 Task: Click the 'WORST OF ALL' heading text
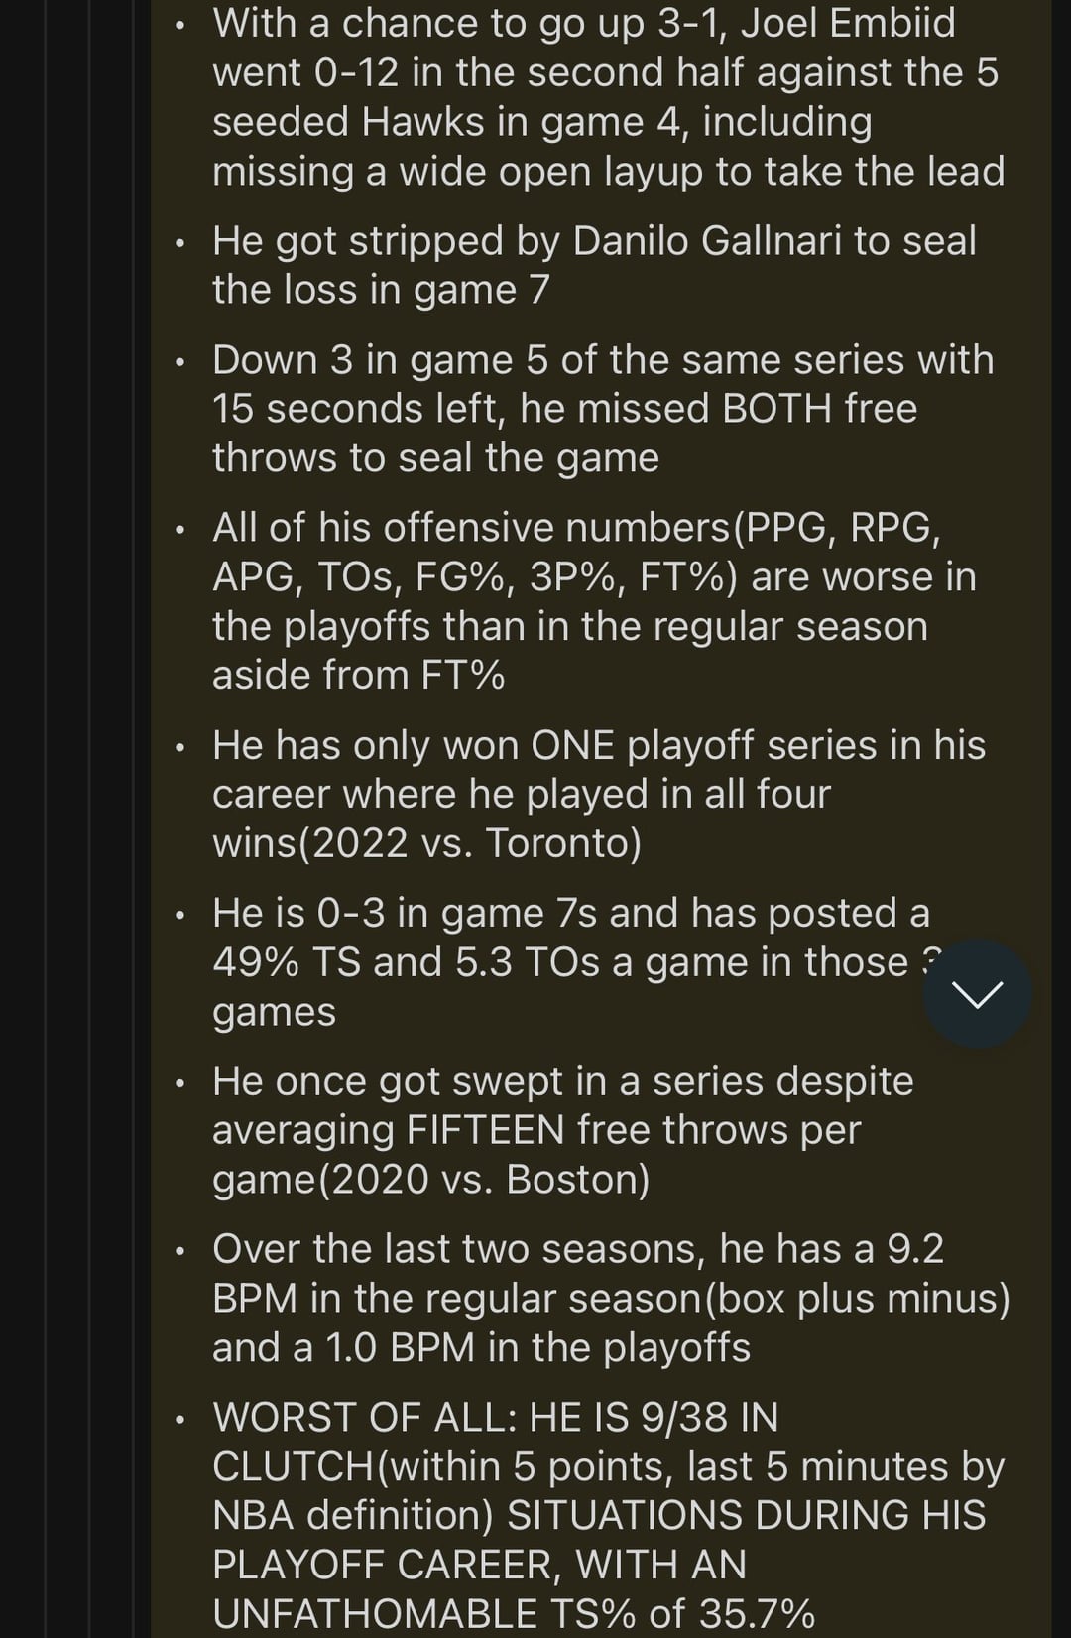coord(364,1418)
